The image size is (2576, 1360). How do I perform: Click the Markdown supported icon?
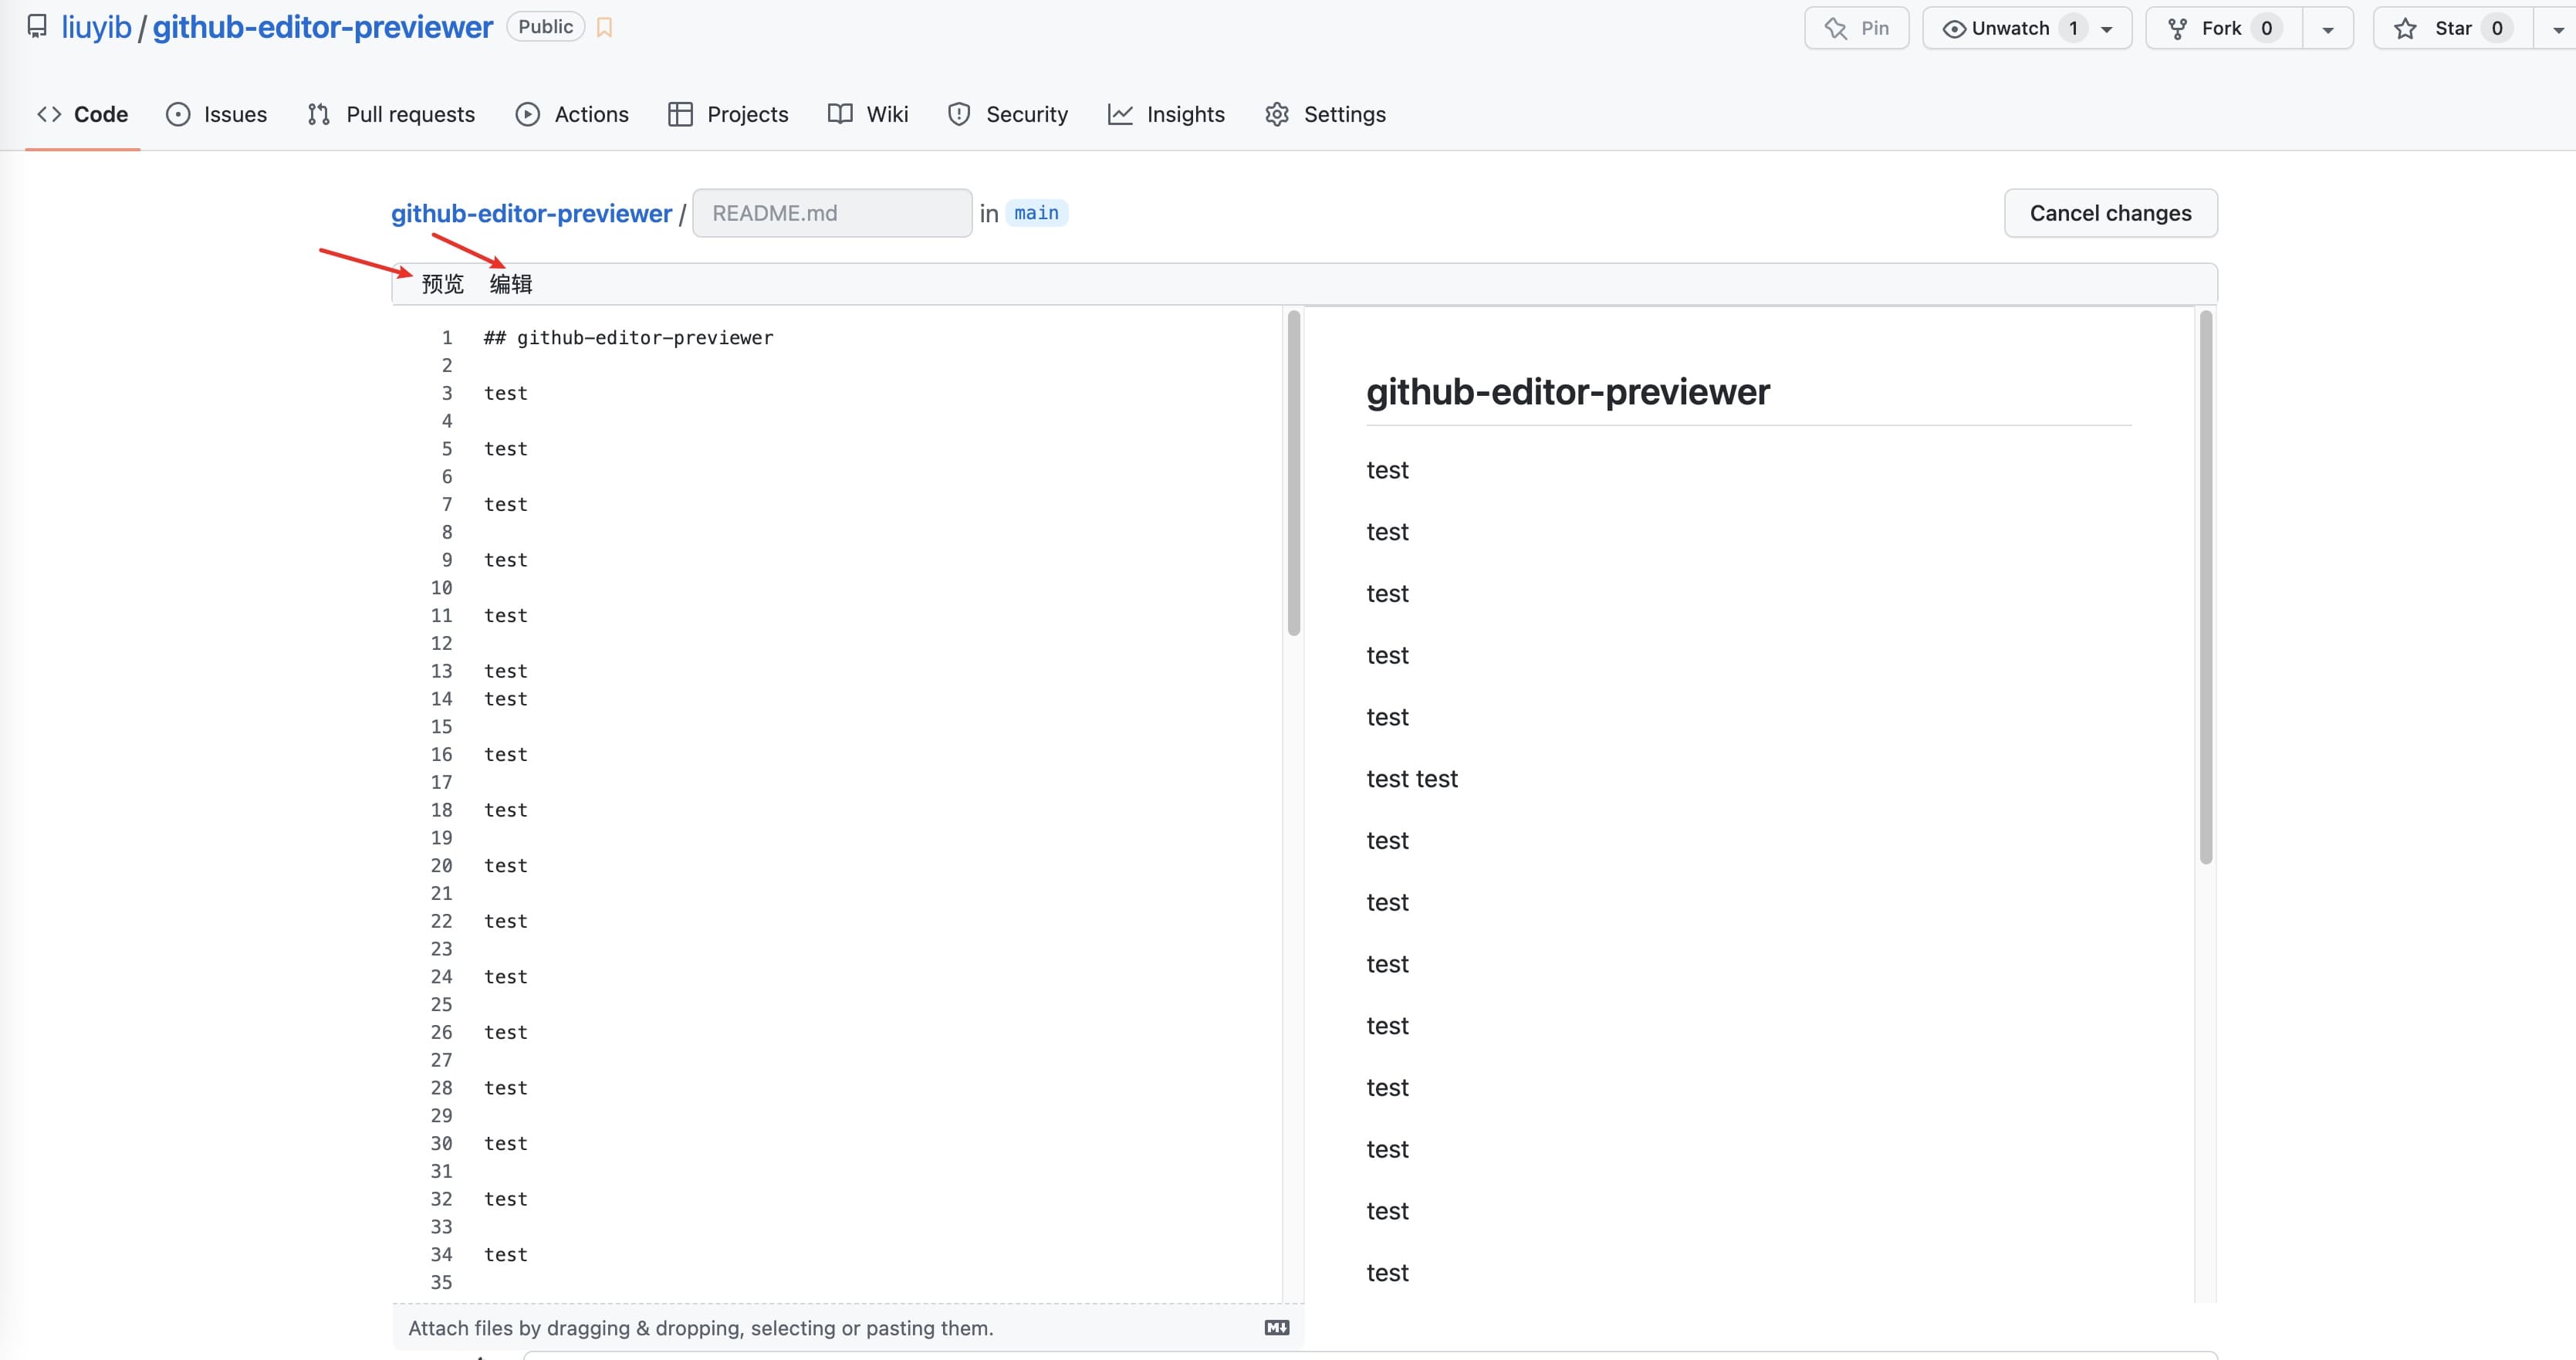click(1276, 1327)
